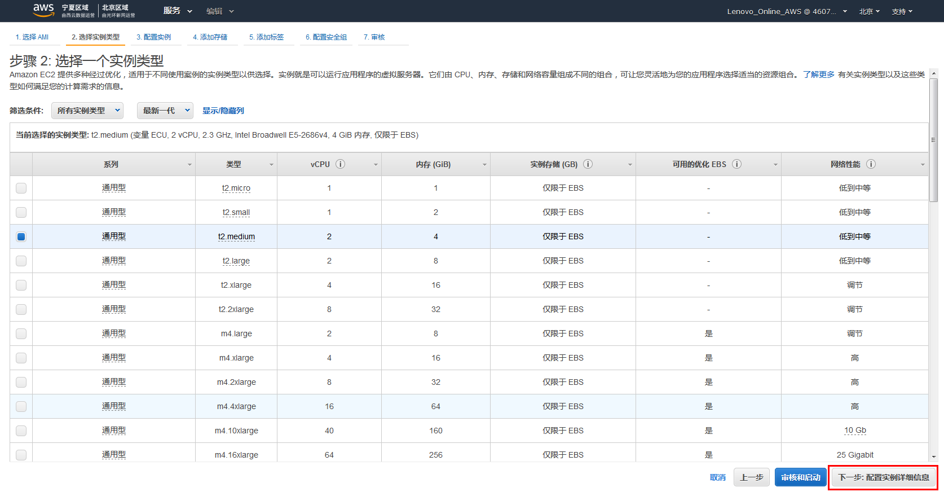Image resolution: width=944 pixels, height=496 pixels.
Task: Go to step 6 配置安全组 tab
Action: [x=327, y=37]
